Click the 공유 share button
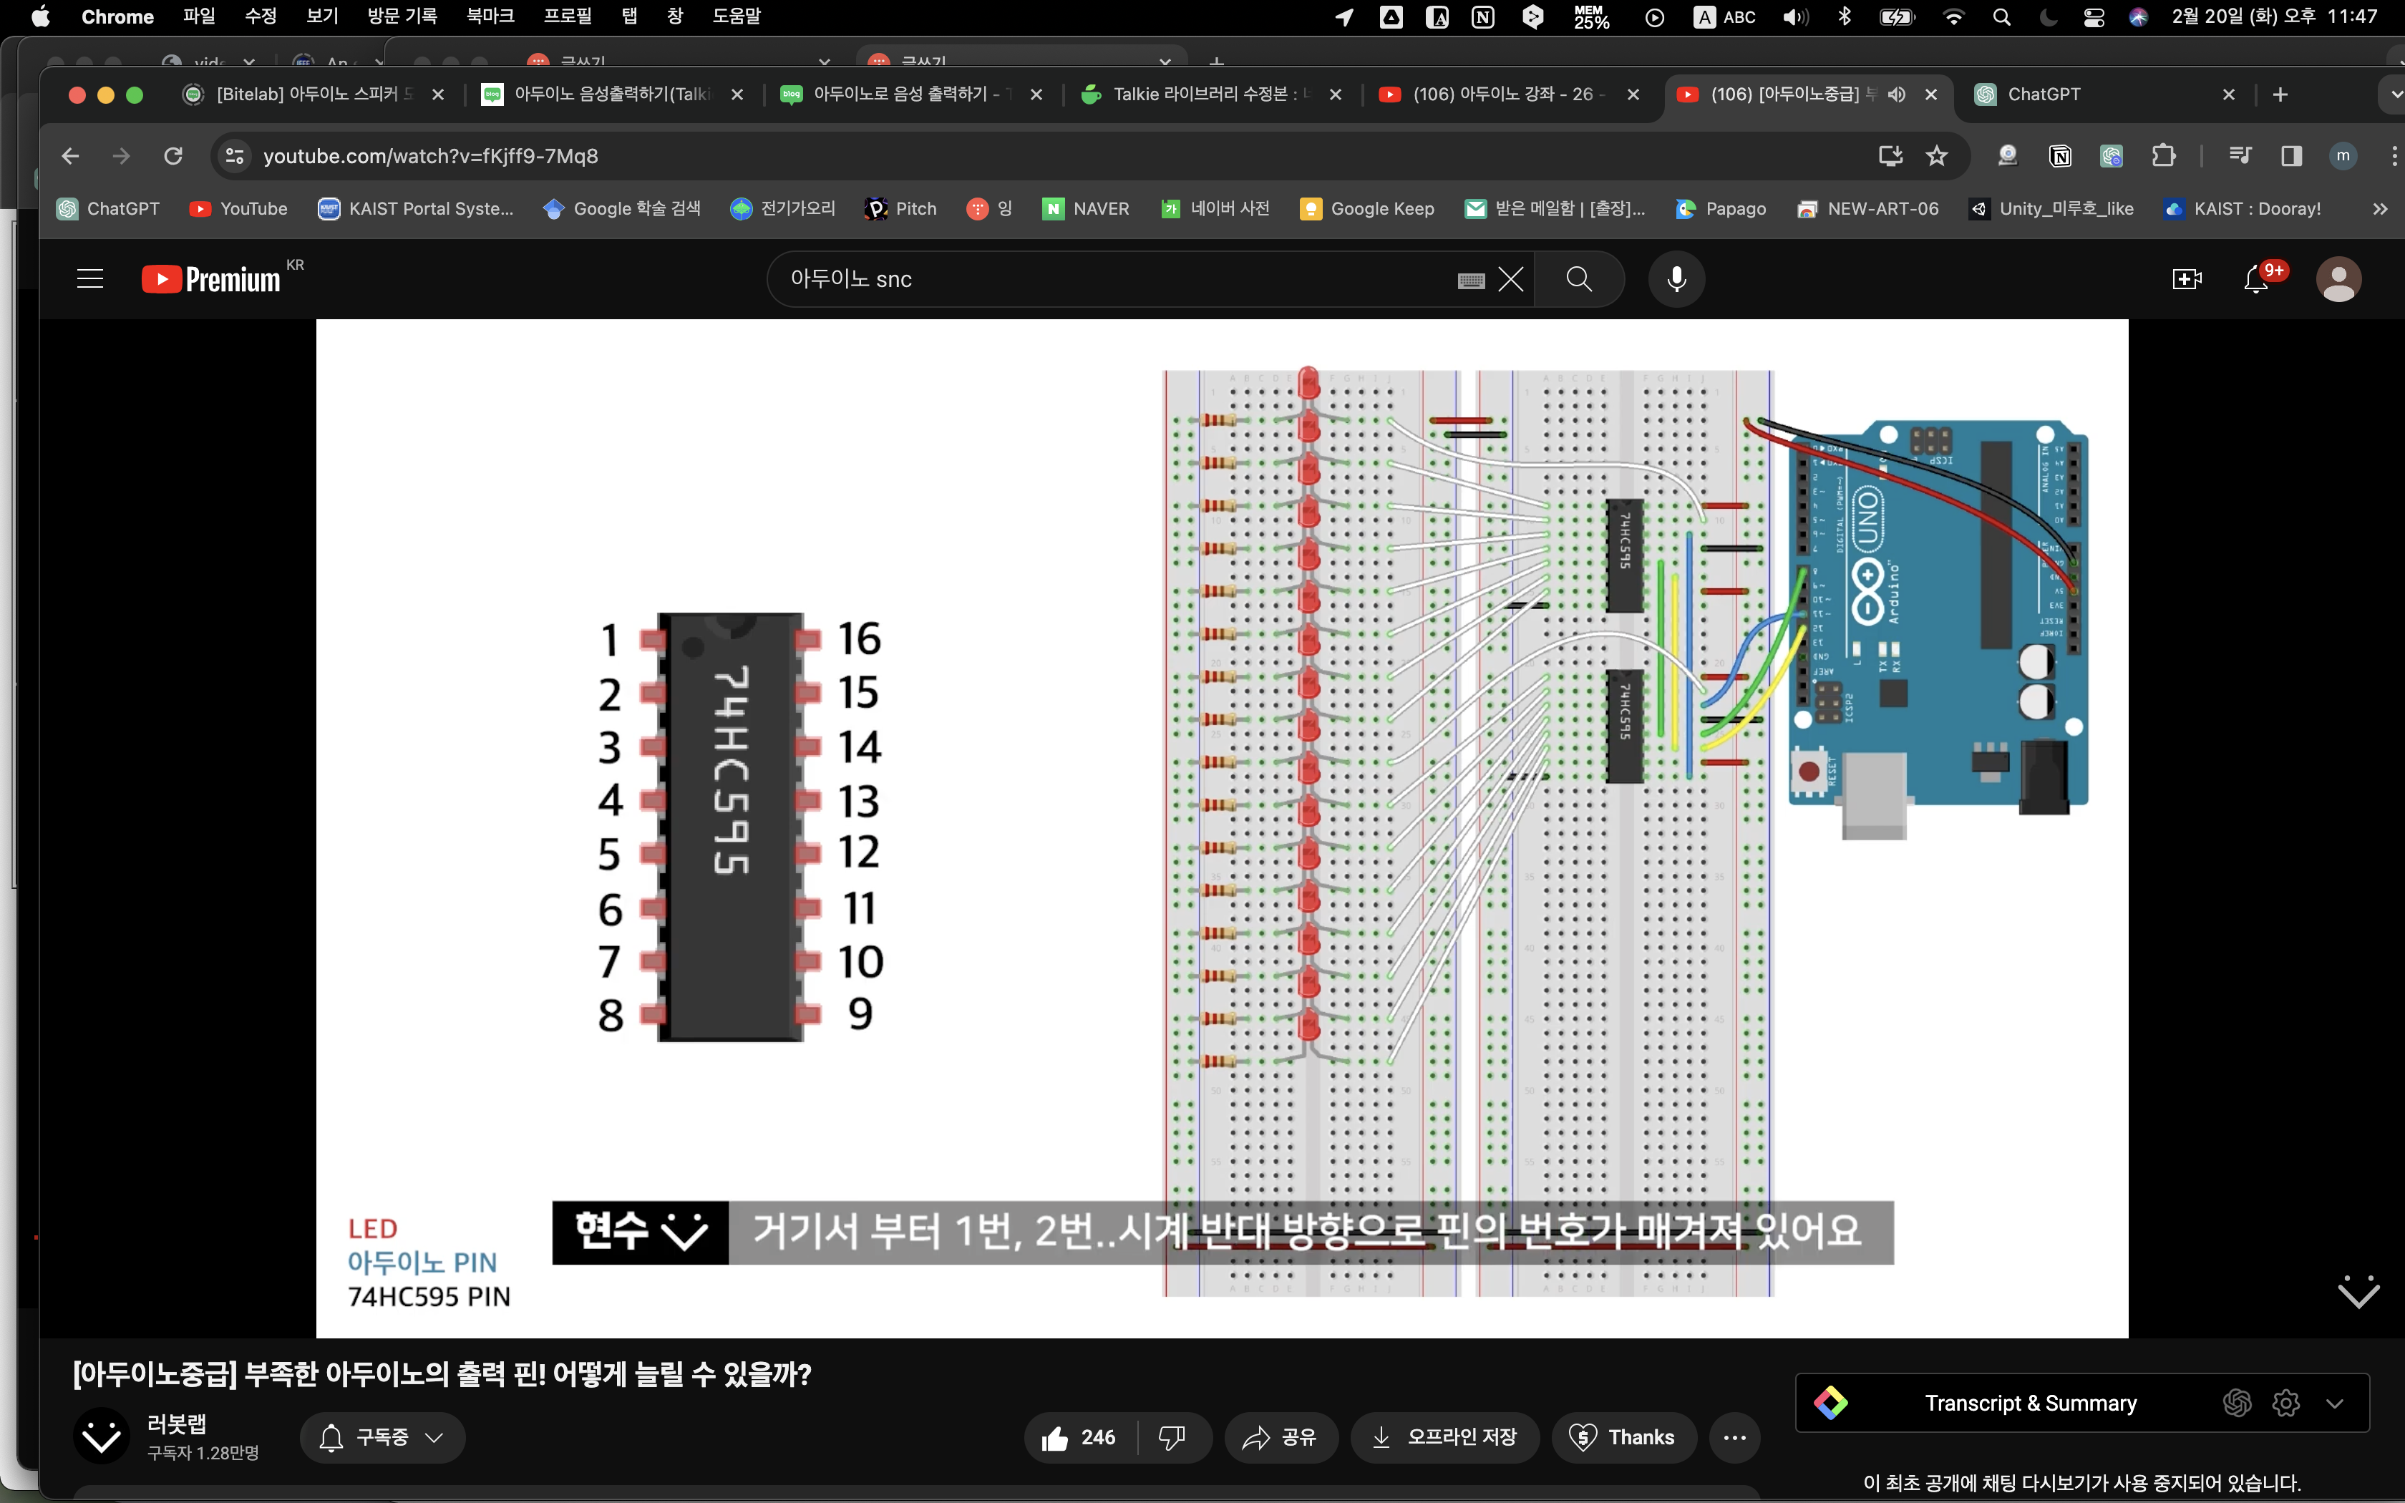 (1280, 1437)
